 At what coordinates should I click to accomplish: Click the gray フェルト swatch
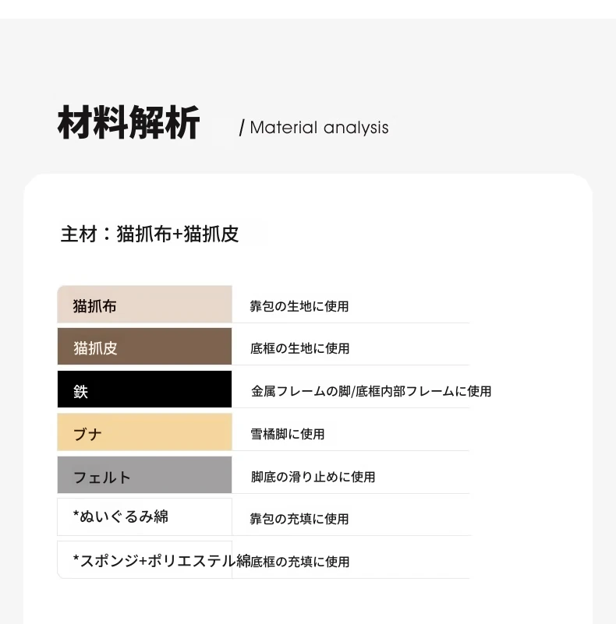[144, 474]
